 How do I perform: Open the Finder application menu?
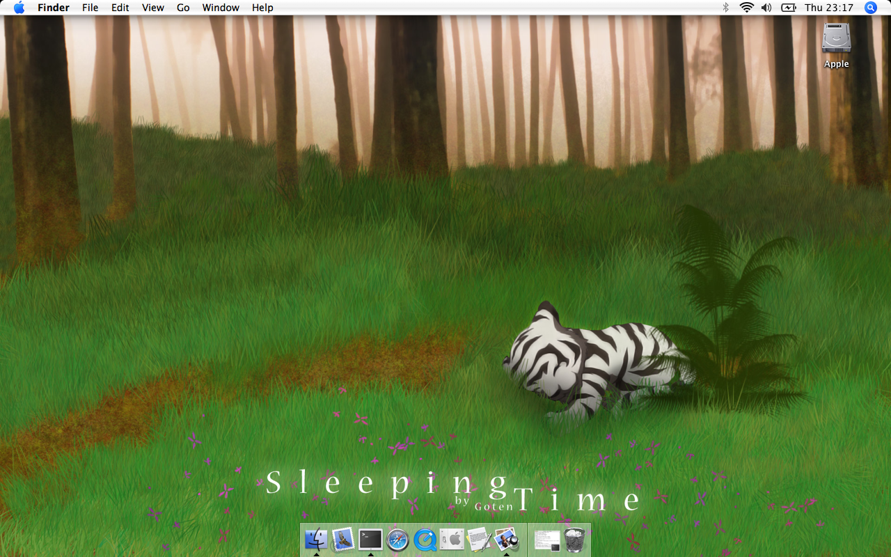[x=53, y=8]
